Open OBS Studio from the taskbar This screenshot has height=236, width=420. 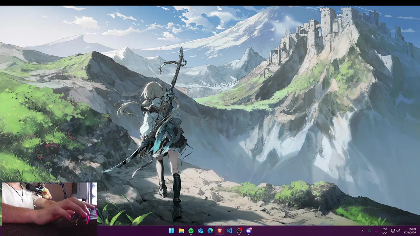pos(239,231)
